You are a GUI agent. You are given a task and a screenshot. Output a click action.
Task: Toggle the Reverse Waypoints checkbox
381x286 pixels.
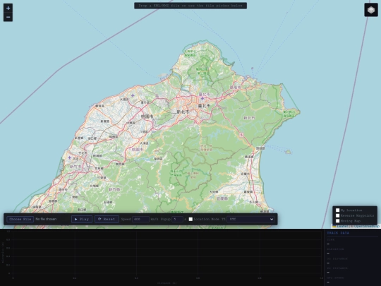tap(337, 215)
